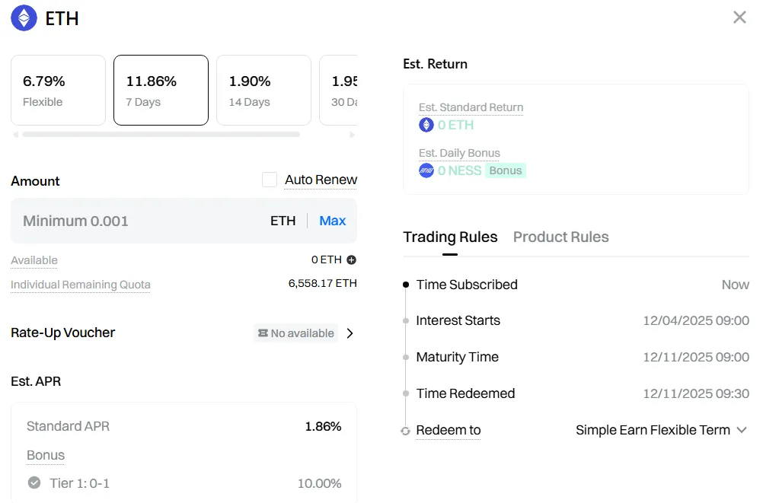The width and height of the screenshot is (763, 503).
Task: Click the ETH logo icon in header
Action: click(x=24, y=18)
